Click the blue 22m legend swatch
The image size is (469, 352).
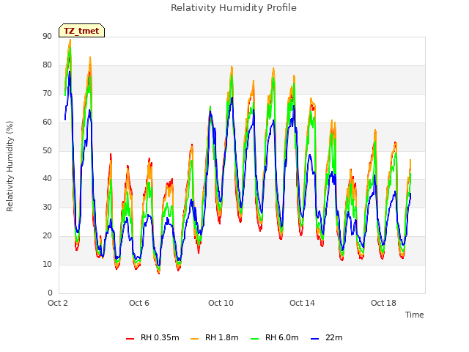(314, 339)
